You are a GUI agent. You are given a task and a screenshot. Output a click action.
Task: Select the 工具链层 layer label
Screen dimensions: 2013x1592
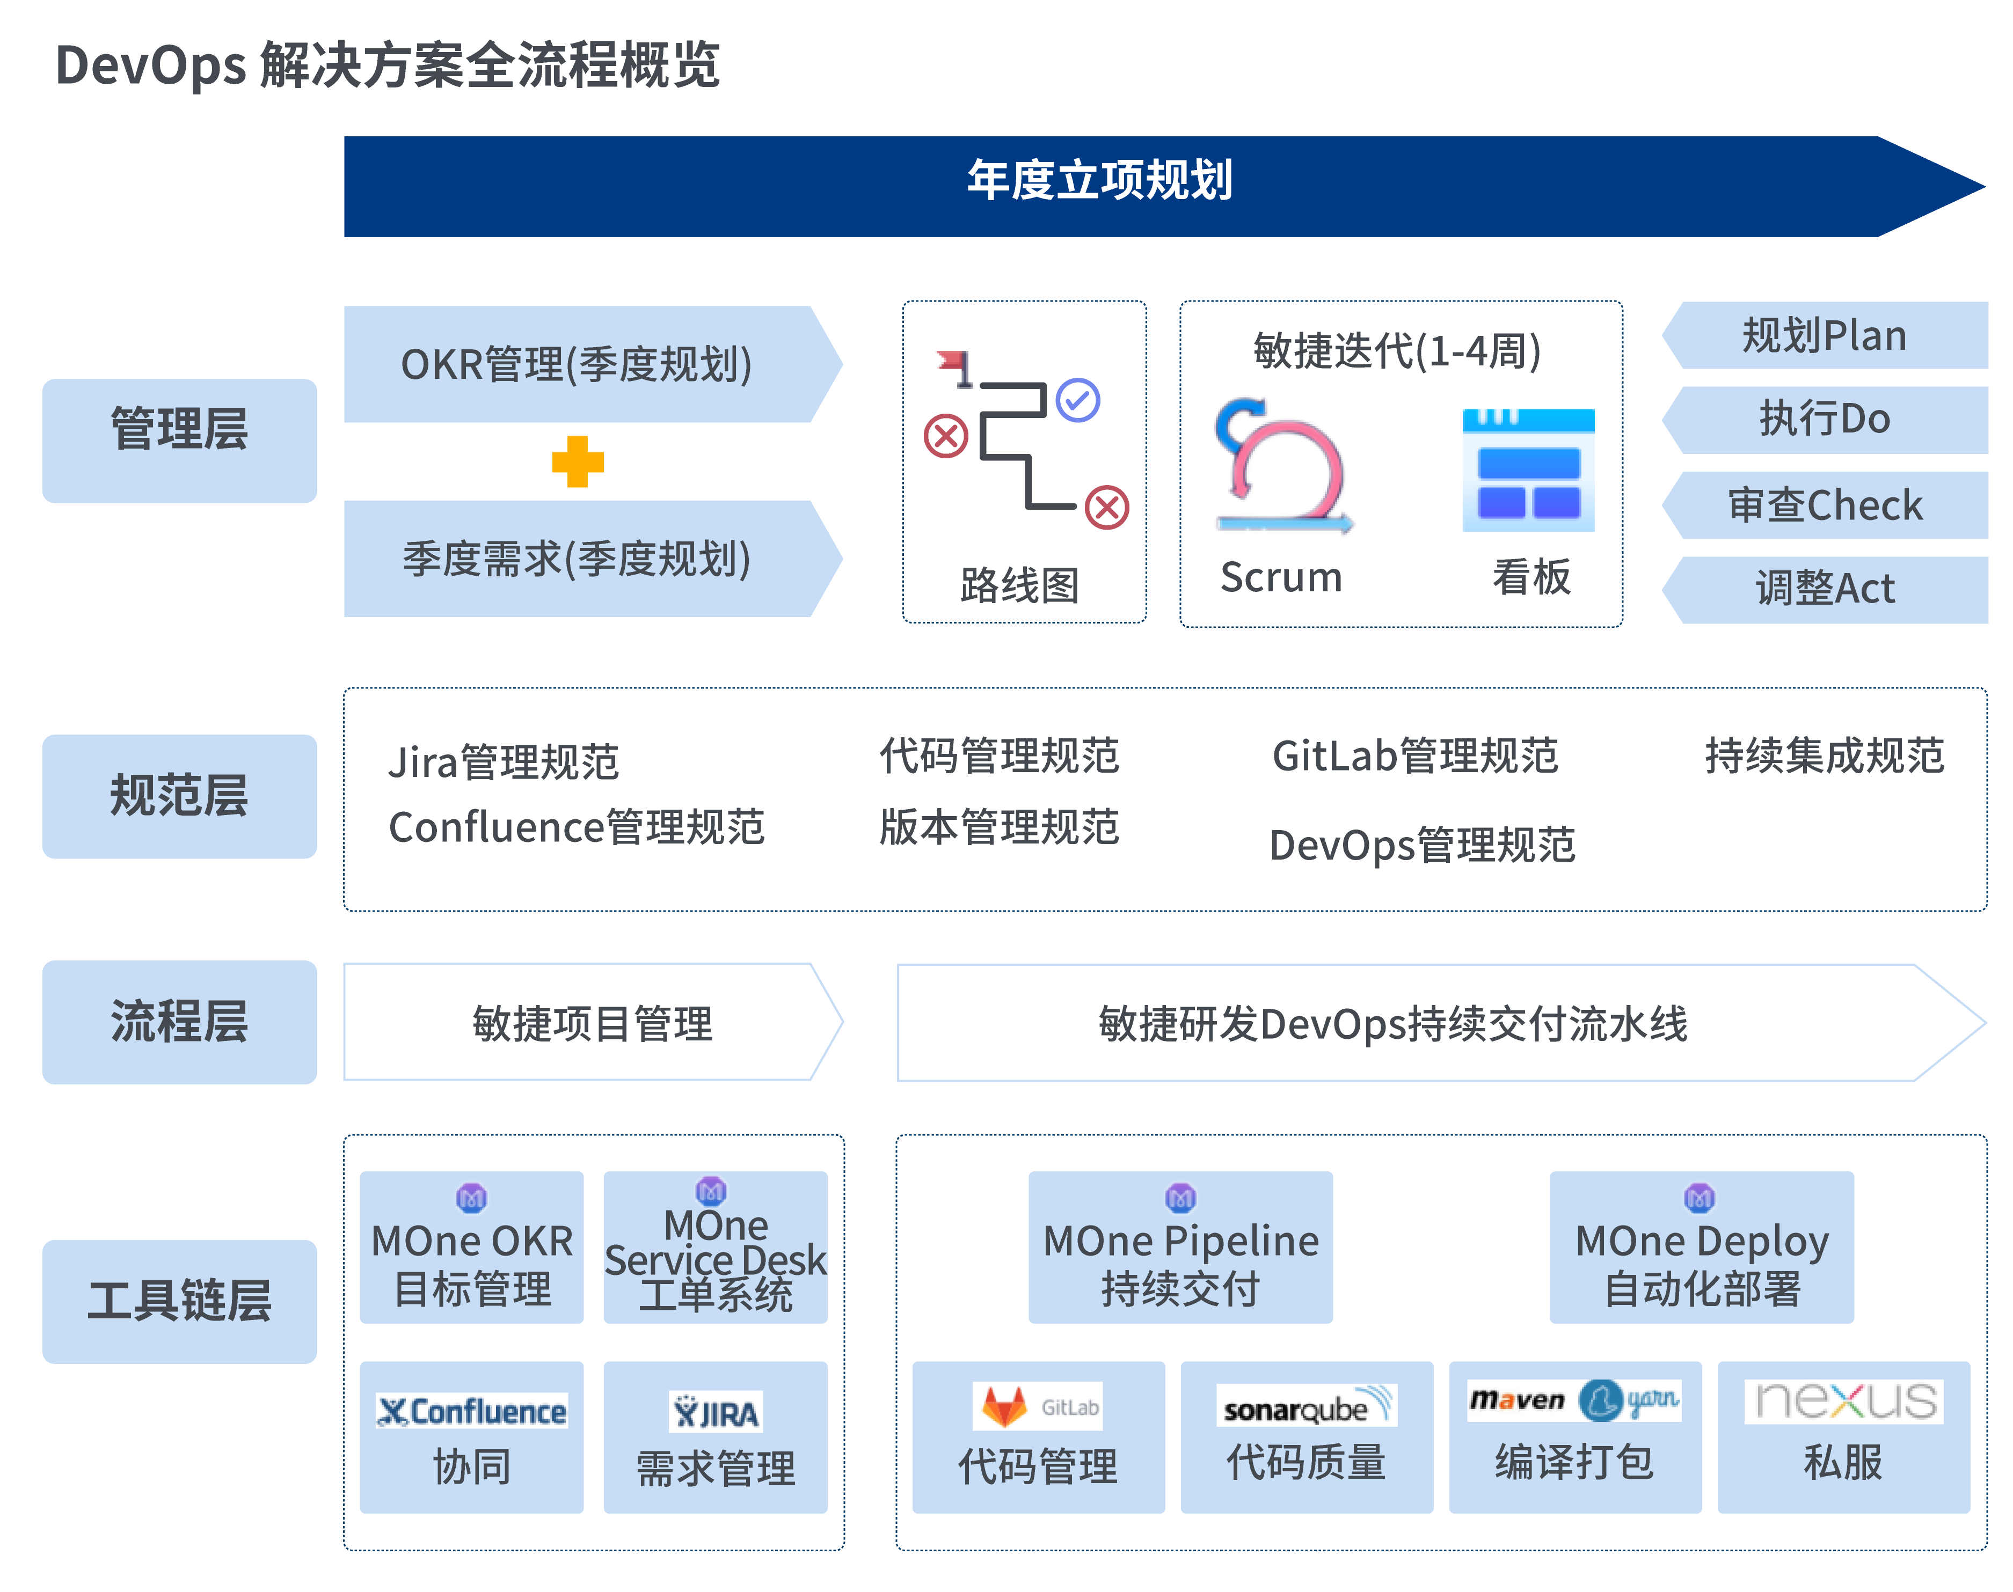(179, 1301)
